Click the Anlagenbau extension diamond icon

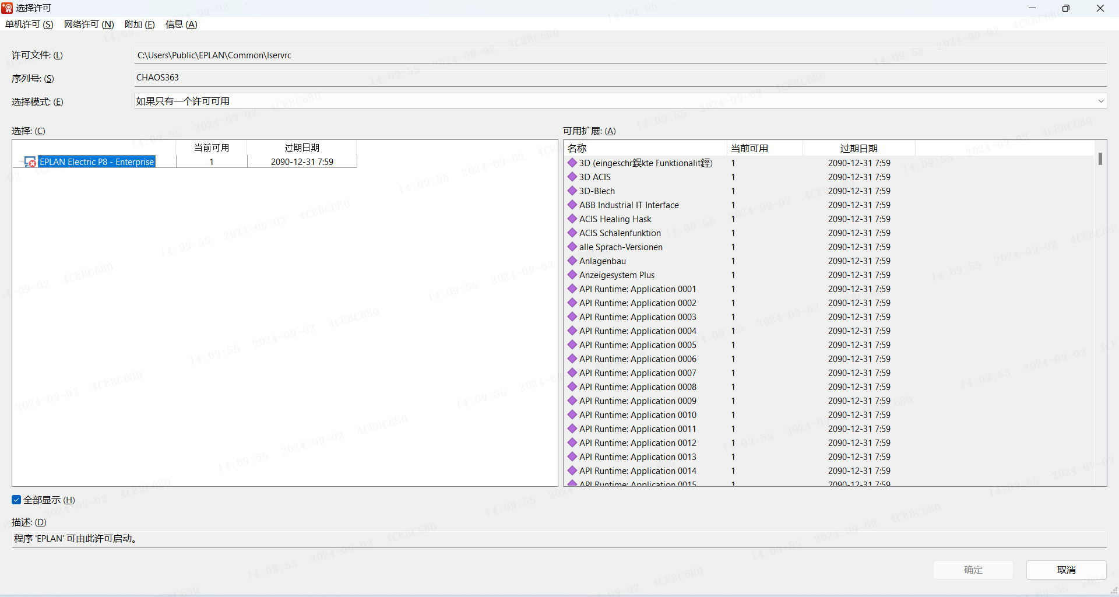click(572, 261)
